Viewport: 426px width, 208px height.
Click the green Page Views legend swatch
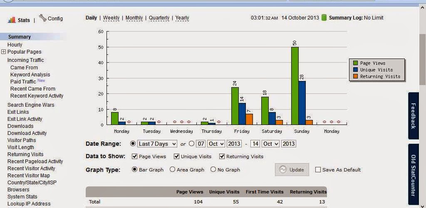355,63
